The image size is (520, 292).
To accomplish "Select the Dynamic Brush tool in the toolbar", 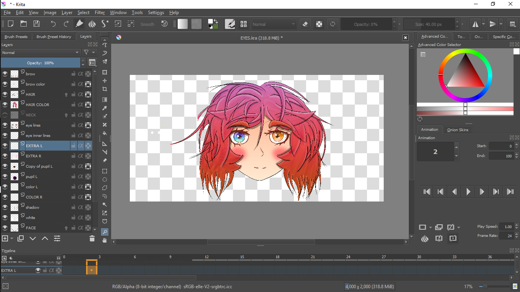I will coord(105,24).
